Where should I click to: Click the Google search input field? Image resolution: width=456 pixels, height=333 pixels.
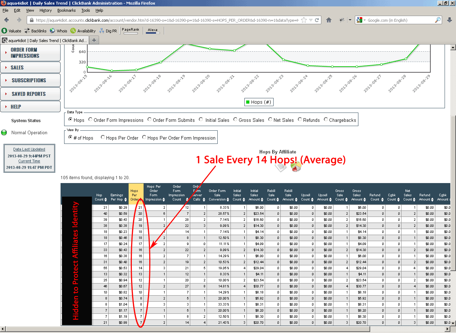(x=400, y=20)
